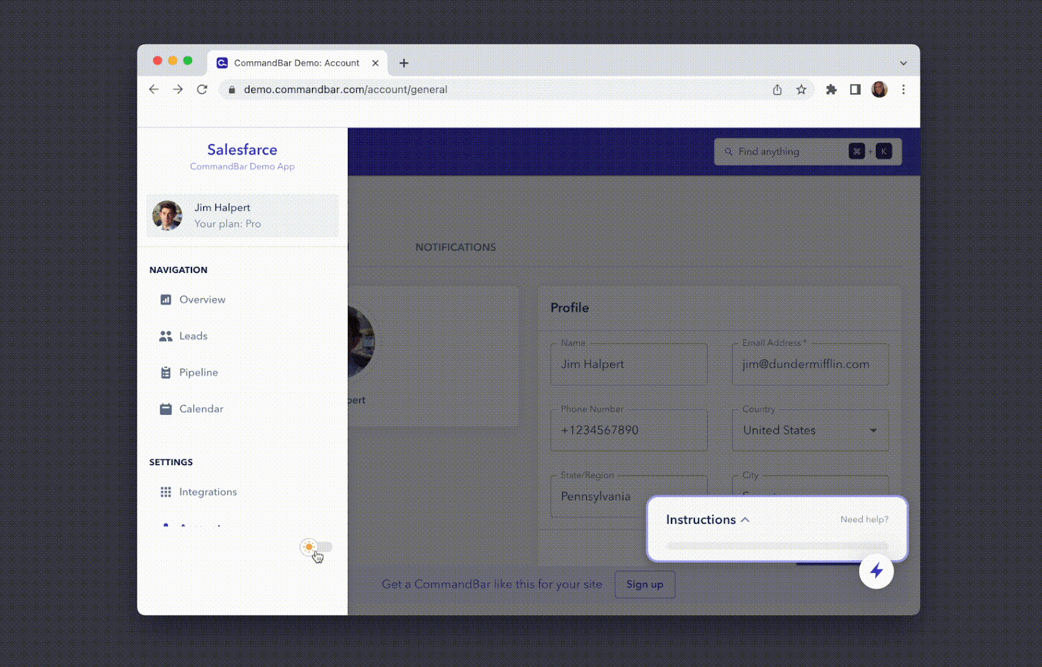This screenshot has width=1042, height=667.
Task: Click the Overview chart icon
Action: click(x=165, y=300)
